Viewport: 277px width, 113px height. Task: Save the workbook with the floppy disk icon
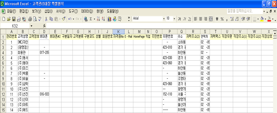point(14,19)
